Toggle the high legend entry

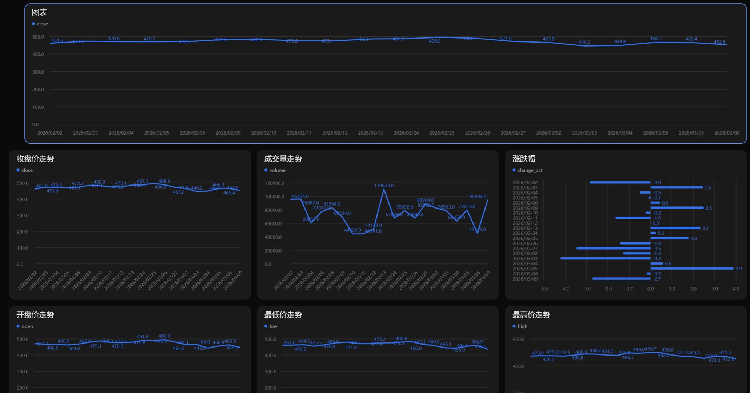[x=522, y=326]
